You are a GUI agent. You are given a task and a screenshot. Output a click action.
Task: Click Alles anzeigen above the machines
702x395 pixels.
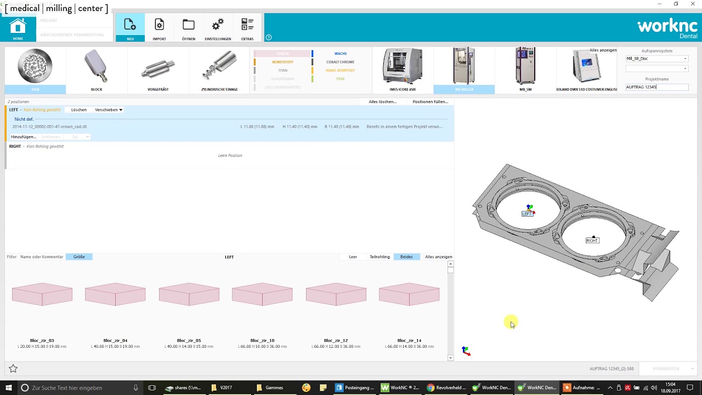pos(603,50)
